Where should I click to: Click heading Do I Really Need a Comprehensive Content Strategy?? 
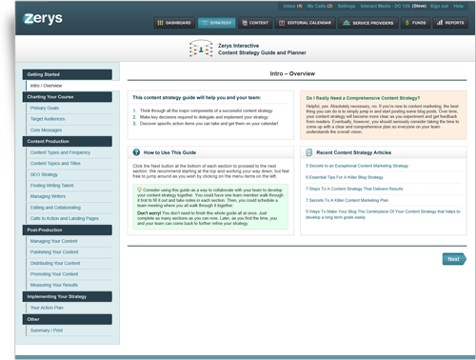coord(363,98)
